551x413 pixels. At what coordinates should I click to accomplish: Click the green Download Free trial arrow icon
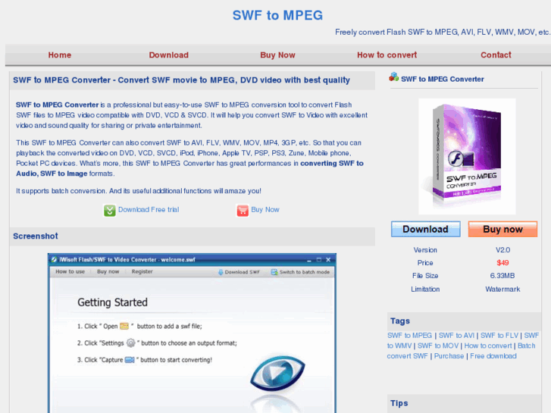tap(110, 210)
